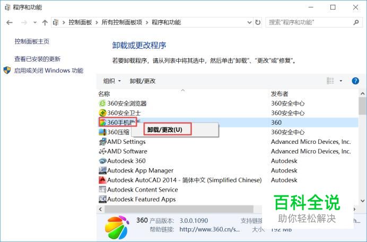This screenshot has height=242, width=367.
Task: Open 所有控制面板项 breadcrumb
Action: [x=121, y=22]
